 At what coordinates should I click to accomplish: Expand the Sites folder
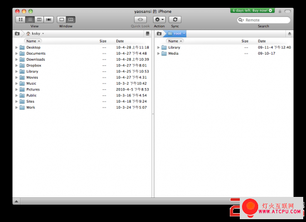17,102
